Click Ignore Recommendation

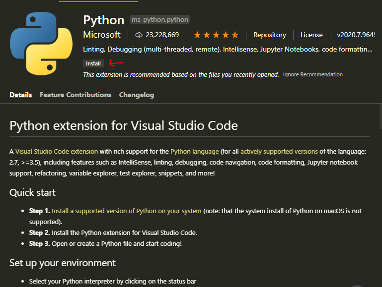point(313,74)
